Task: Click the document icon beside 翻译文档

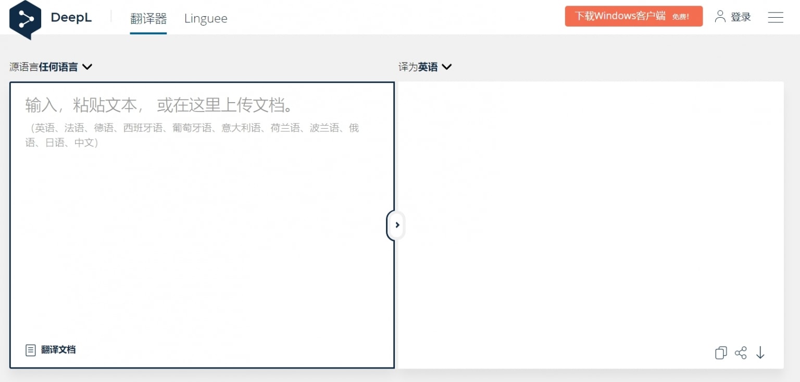Action: point(31,350)
